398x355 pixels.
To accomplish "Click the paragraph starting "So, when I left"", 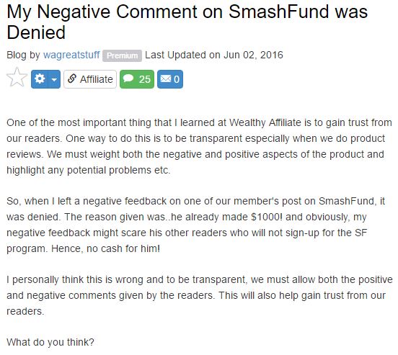I will [x=195, y=225].
